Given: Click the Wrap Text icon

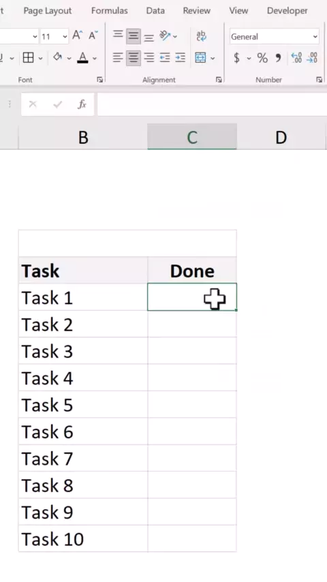Looking at the screenshot, I should [201, 36].
